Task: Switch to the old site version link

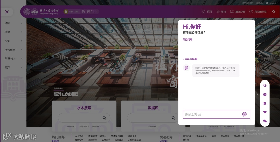Action: (259, 3)
